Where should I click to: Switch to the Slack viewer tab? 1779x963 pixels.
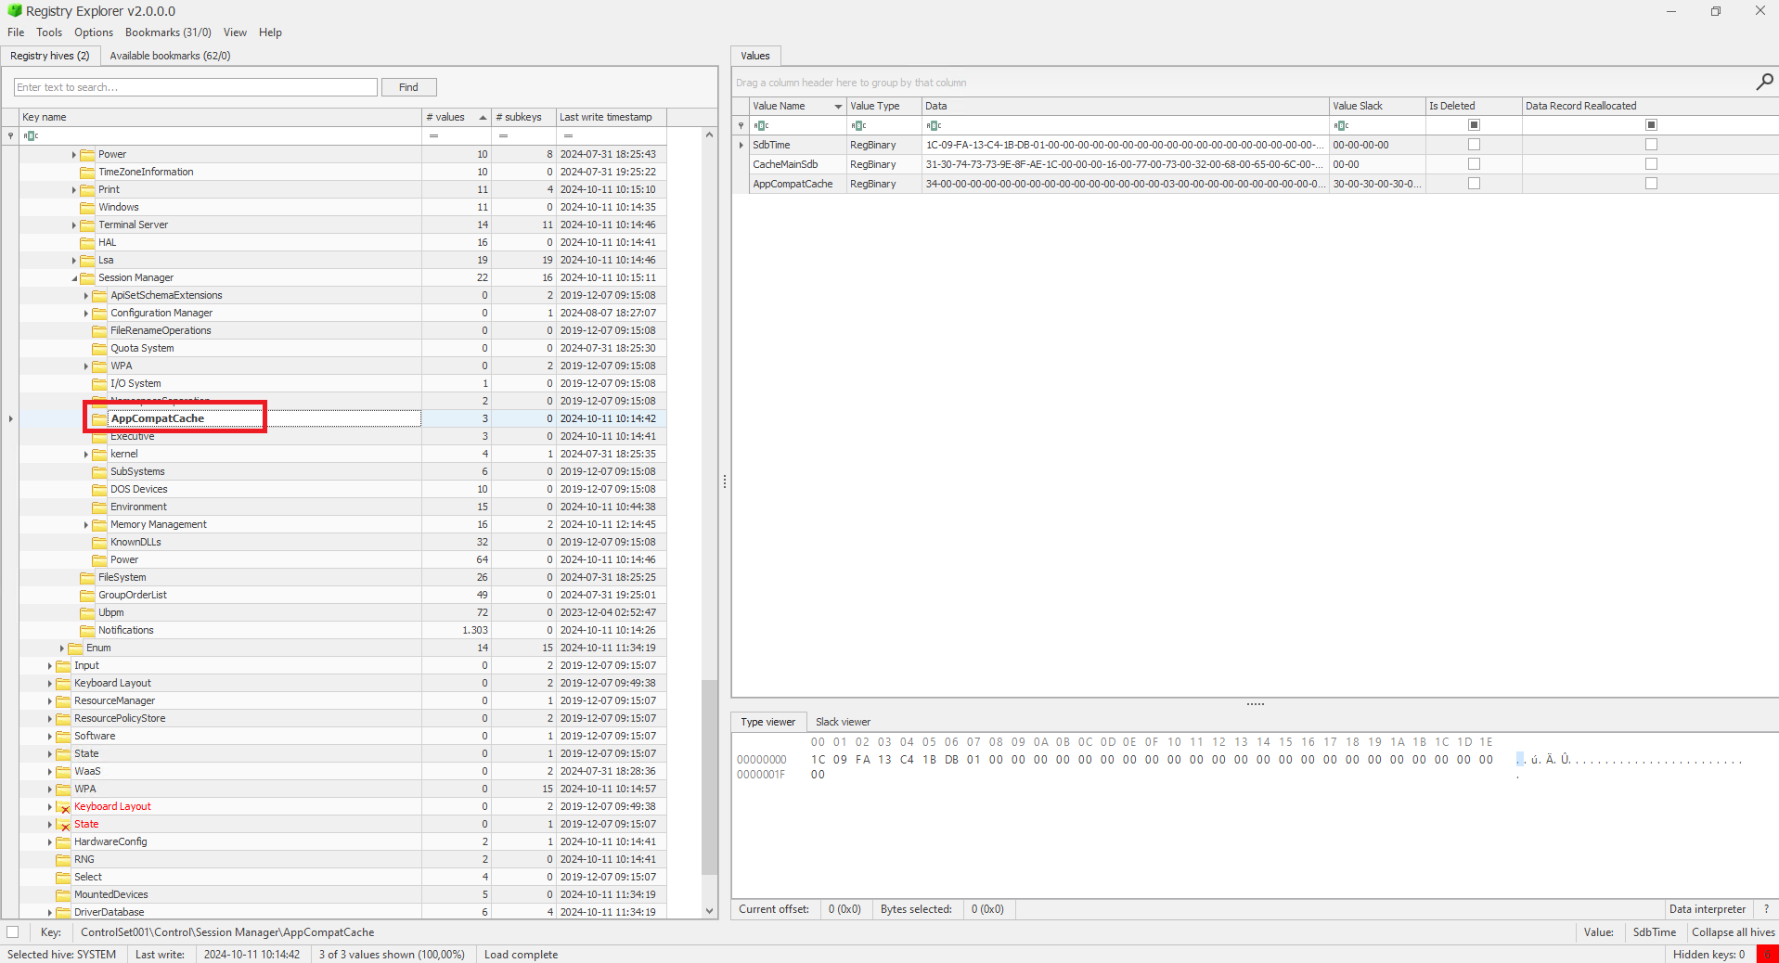pos(843,722)
